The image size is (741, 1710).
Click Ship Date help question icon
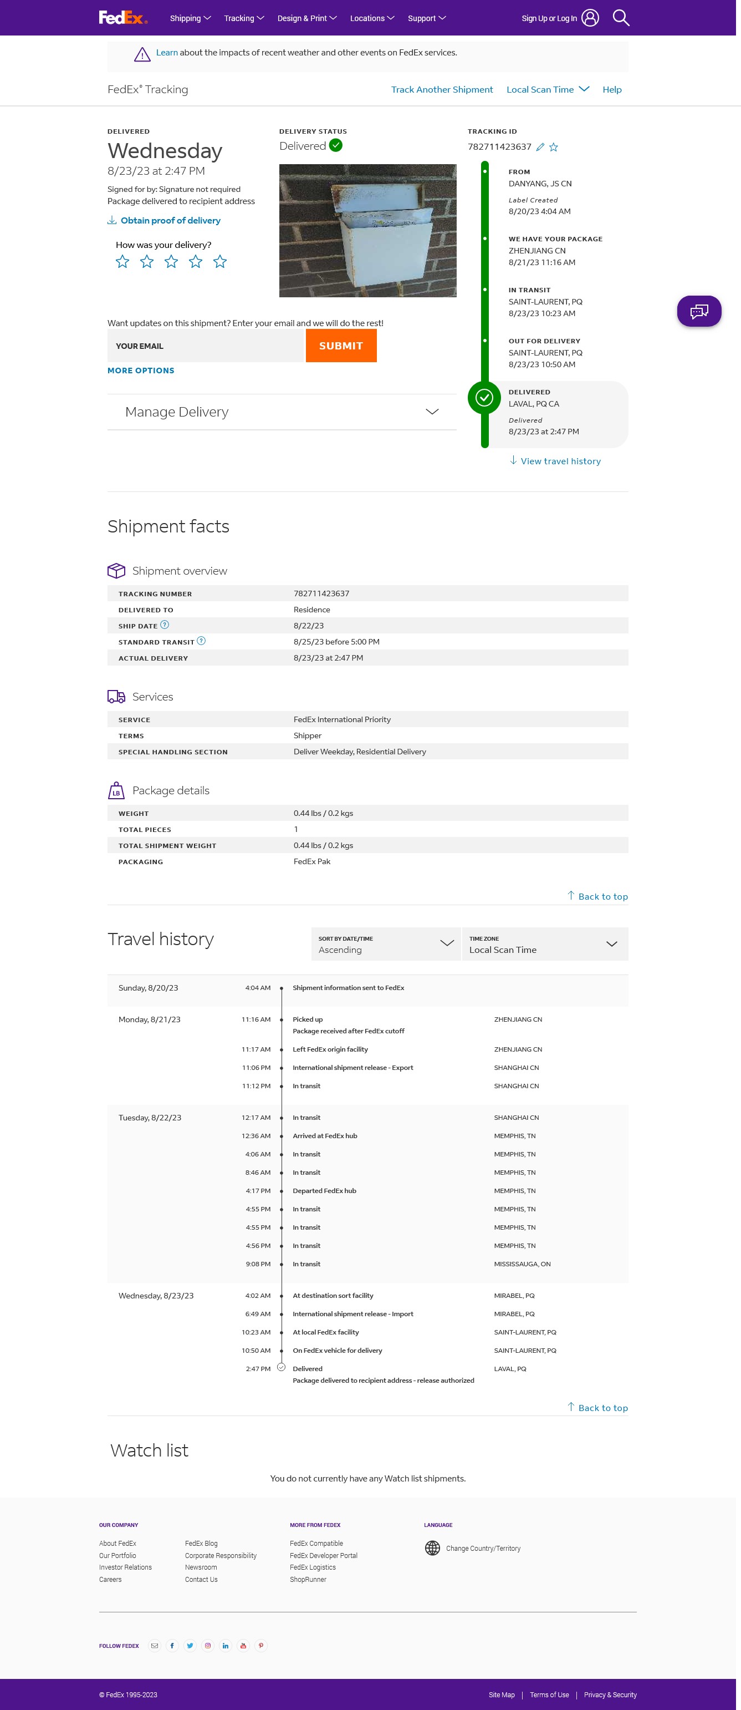165,625
